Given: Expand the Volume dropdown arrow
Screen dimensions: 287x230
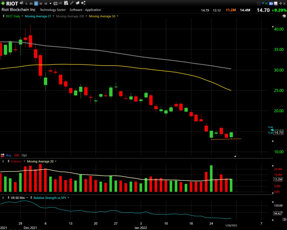Looking at the screenshot, I should pos(24,161).
